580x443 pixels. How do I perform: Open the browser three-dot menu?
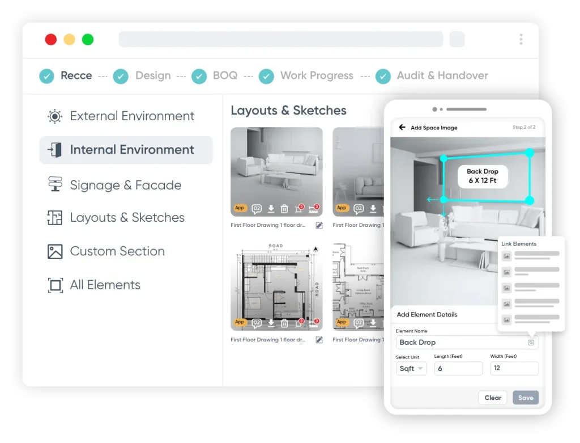tap(521, 39)
